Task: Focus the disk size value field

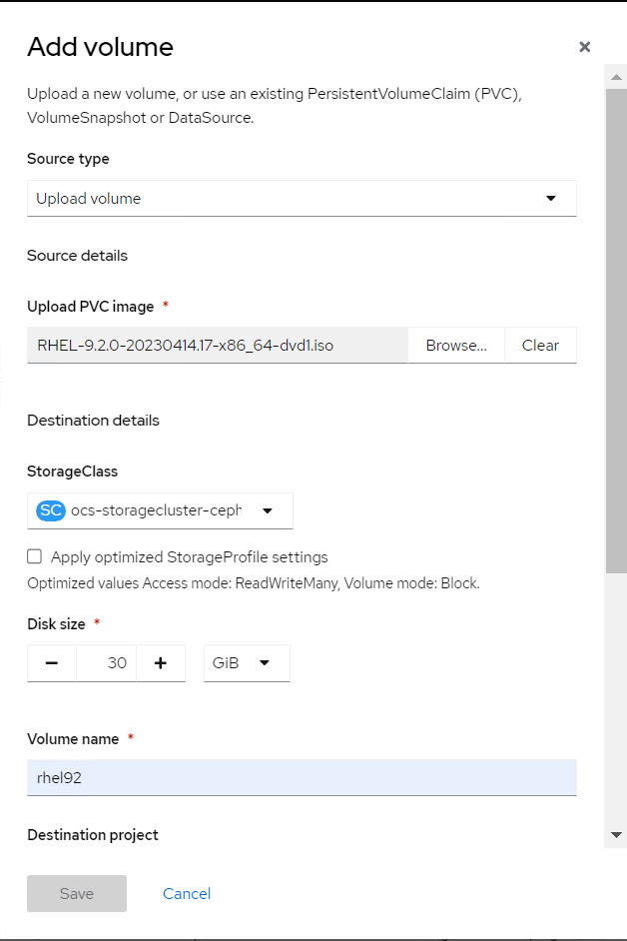Action: (x=106, y=663)
